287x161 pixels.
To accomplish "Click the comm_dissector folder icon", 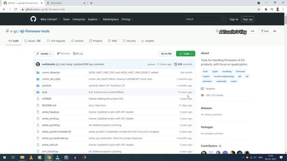I will point(38,72).
